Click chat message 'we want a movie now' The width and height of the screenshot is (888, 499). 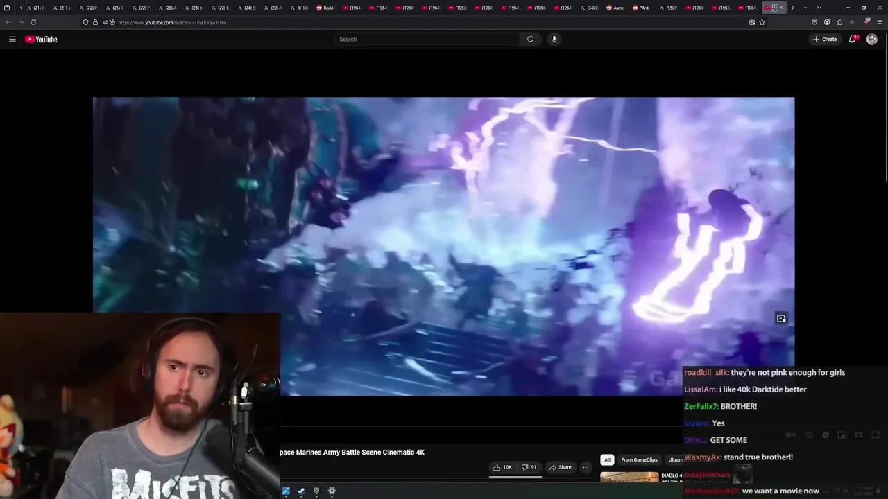pyautogui.click(x=780, y=491)
